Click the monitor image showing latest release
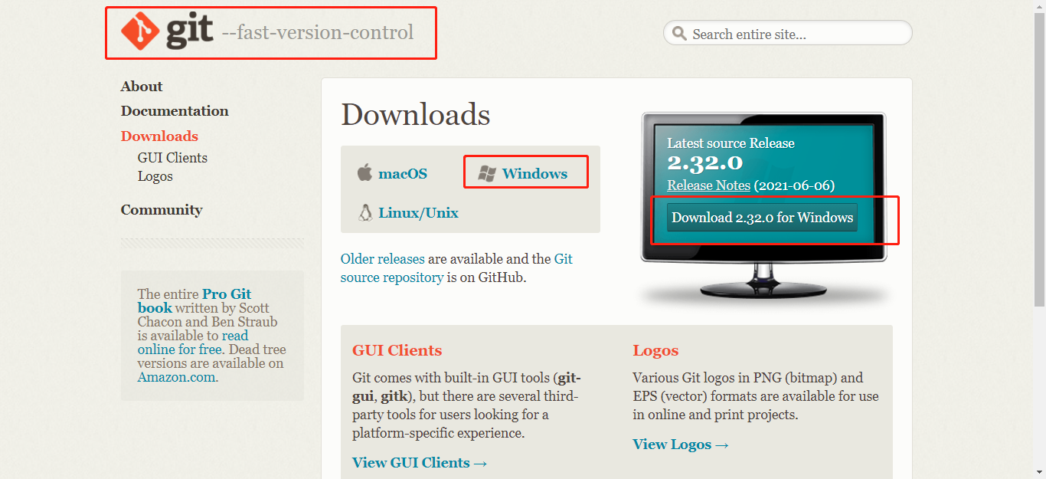 pos(763,207)
